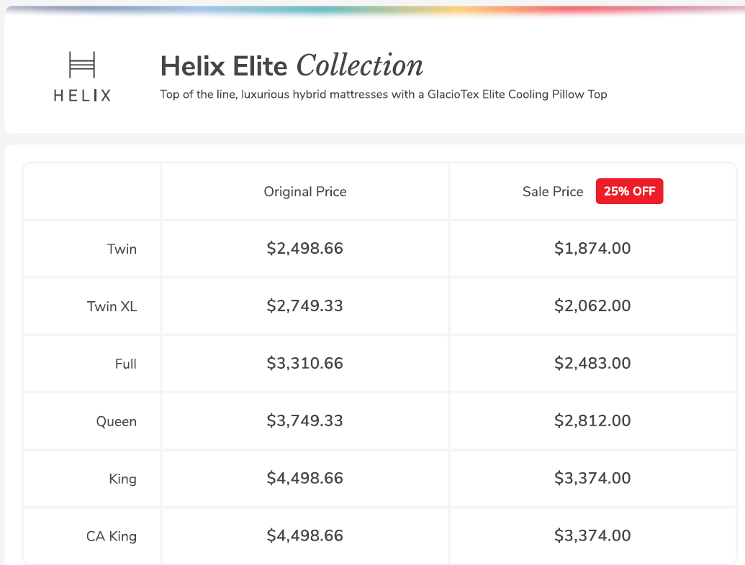Select Twin XL sale price $2,062.00
The image size is (745, 565).
[x=592, y=306]
